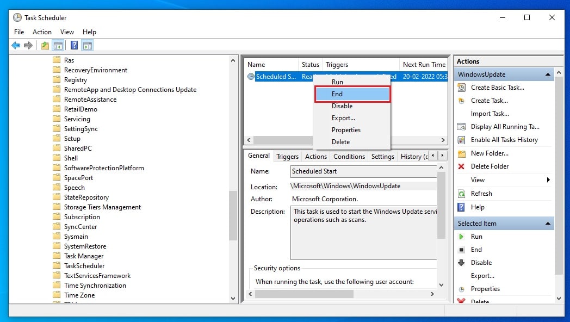
Task: Click the New Folder icon in Actions
Action: [x=461, y=153]
